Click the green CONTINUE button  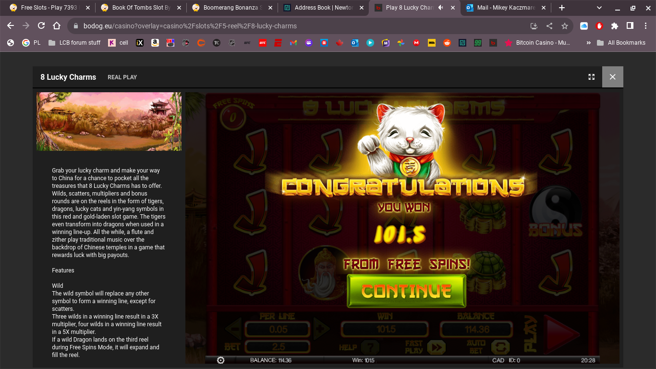[406, 291]
